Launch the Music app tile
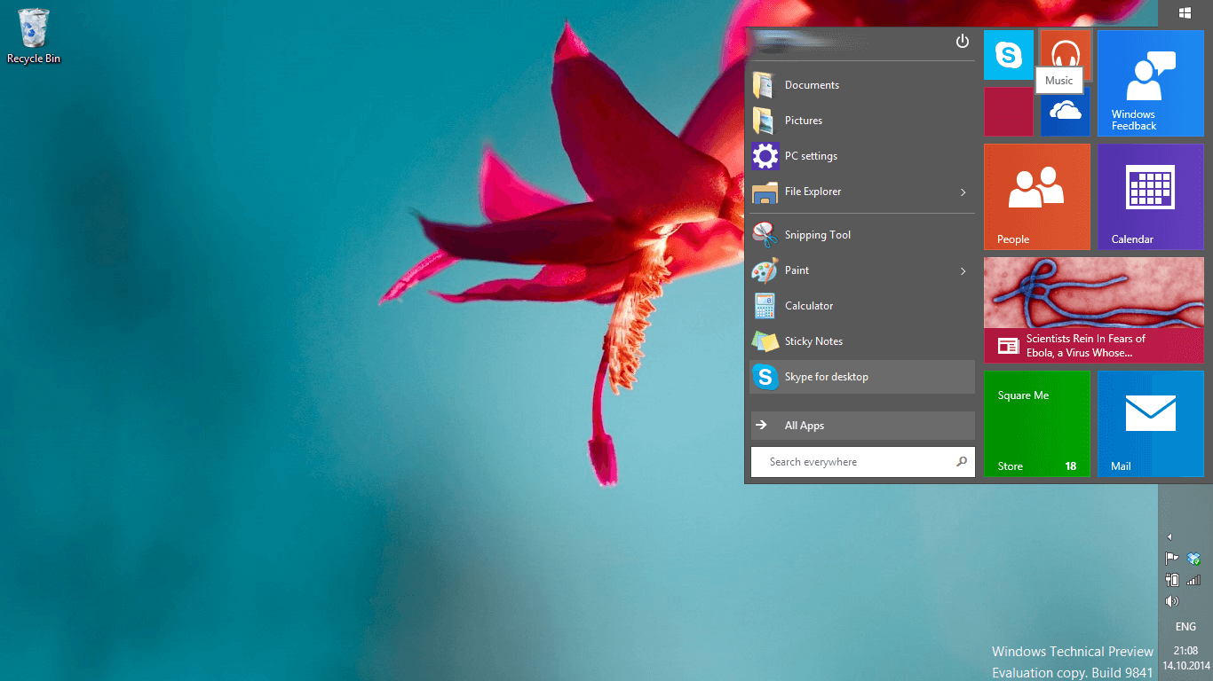Image resolution: width=1213 pixels, height=681 pixels. [x=1064, y=49]
